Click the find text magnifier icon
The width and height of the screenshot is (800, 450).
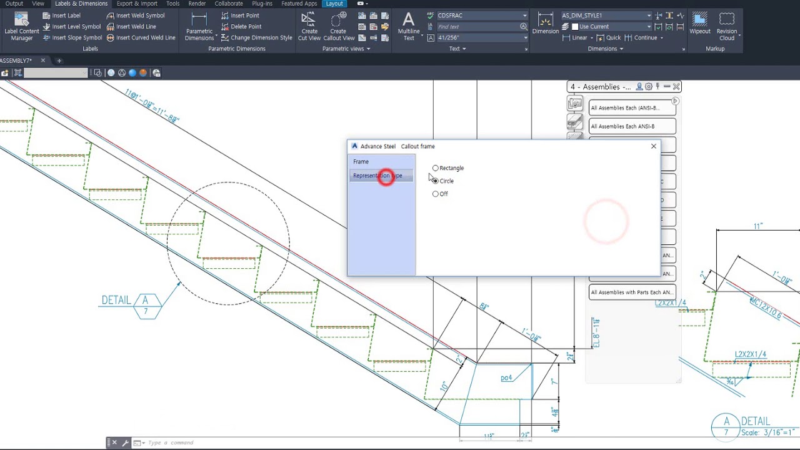[x=524, y=27]
